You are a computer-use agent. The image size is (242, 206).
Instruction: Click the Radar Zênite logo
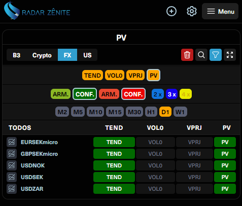pyautogui.click(x=37, y=11)
